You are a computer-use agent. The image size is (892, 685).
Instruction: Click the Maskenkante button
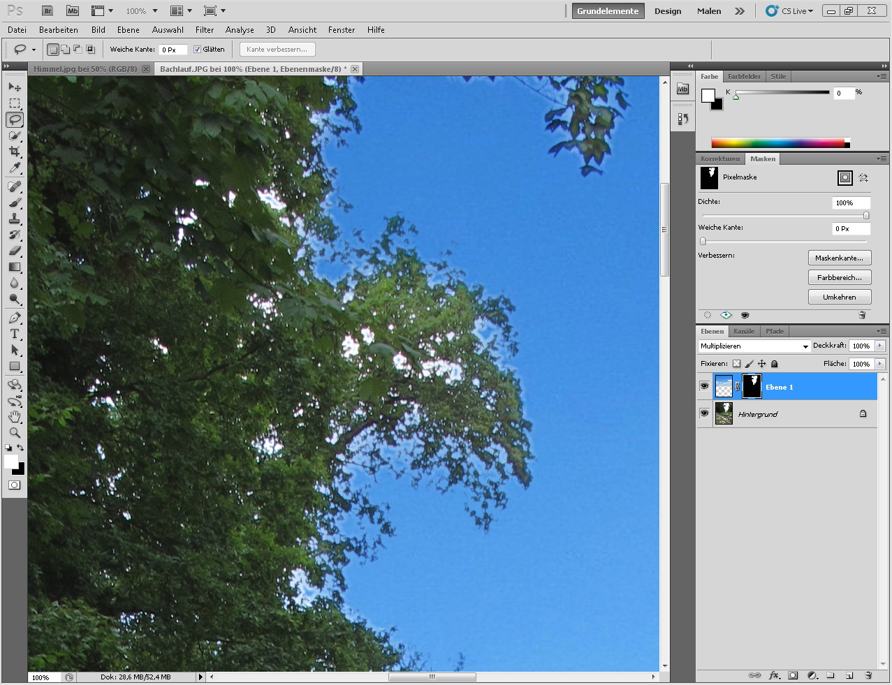coord(839,258)
